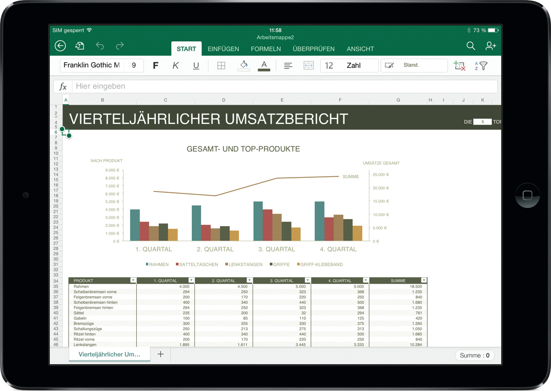Tap the RAHMEN legend entry
The height and width of the screenshot is (392, 551).
[157, 264]
